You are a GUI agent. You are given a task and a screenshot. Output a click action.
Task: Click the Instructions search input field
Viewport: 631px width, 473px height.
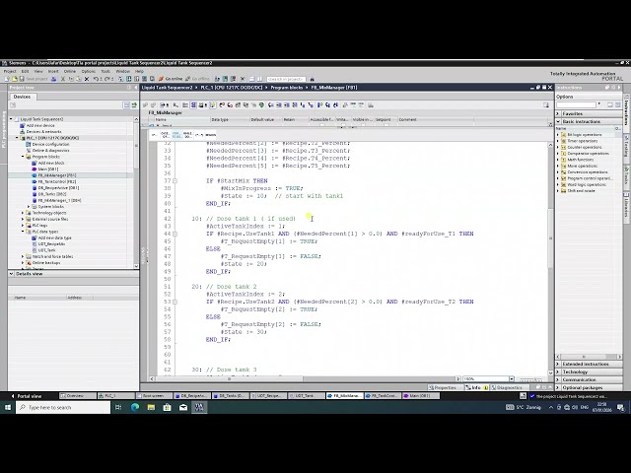pos(576,105)
